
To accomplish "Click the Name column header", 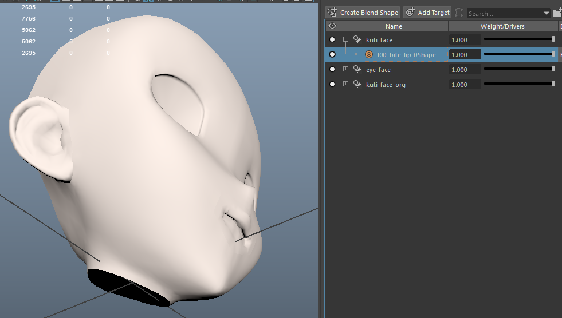I will click(394, 26).
